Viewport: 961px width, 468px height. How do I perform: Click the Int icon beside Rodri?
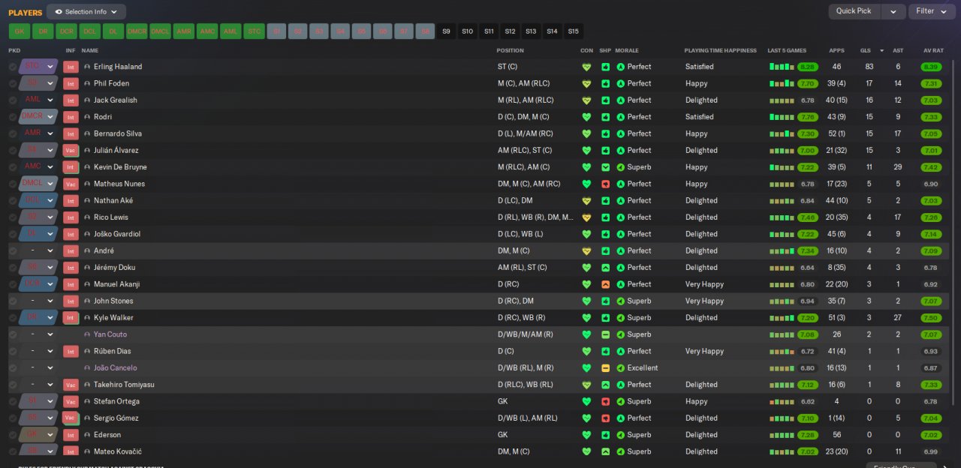tap(71, 117)
